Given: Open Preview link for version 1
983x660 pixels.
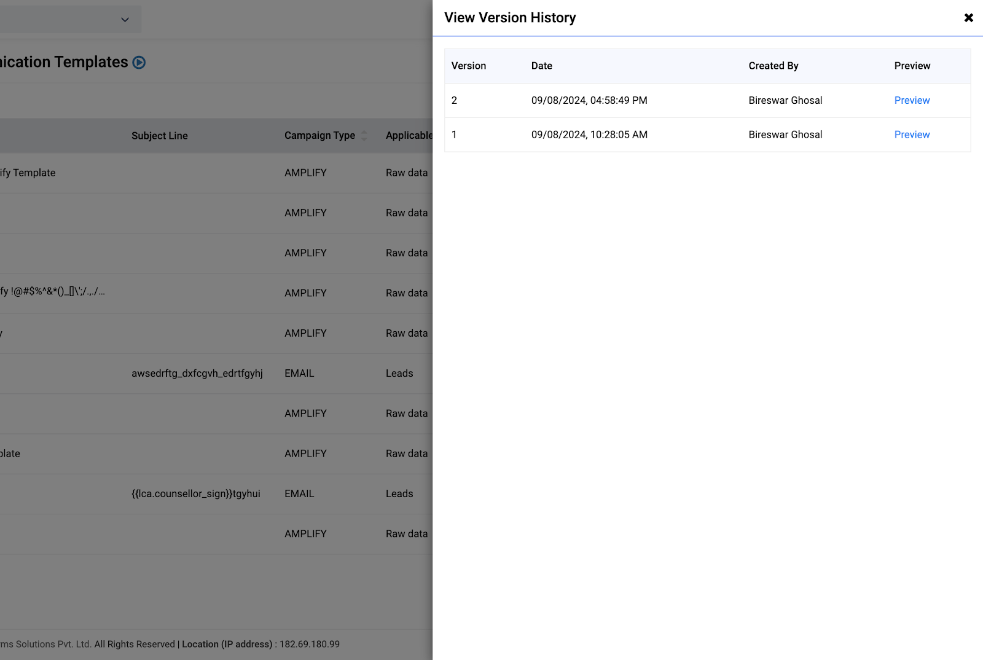Looking at the screenshot, I should (912, 135).
